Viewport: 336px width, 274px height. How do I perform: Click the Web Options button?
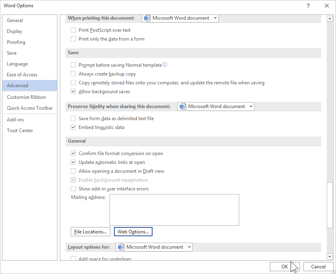click(133, 232)
